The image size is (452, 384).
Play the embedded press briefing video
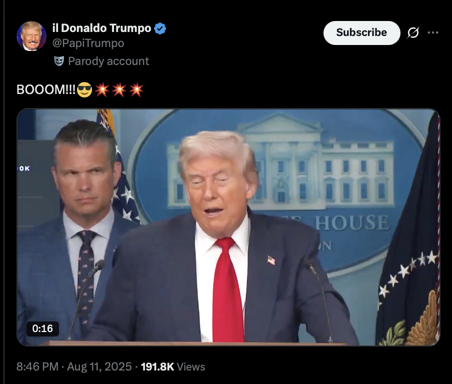(228, 227)
